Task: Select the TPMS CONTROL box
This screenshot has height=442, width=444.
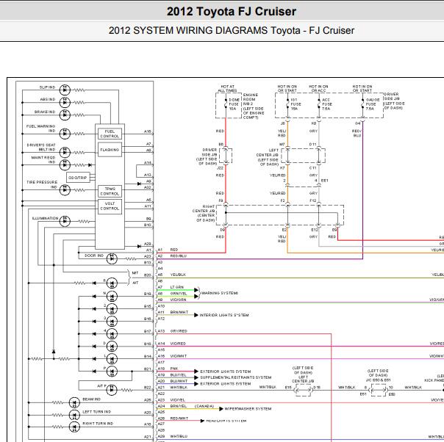Action: point(110,191)
